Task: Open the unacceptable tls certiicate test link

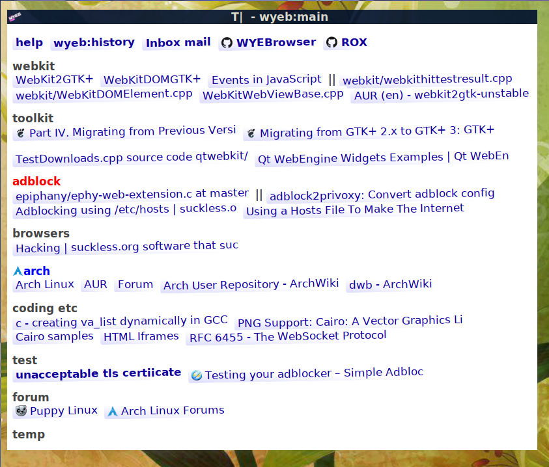Action: [x=98, y=373]
